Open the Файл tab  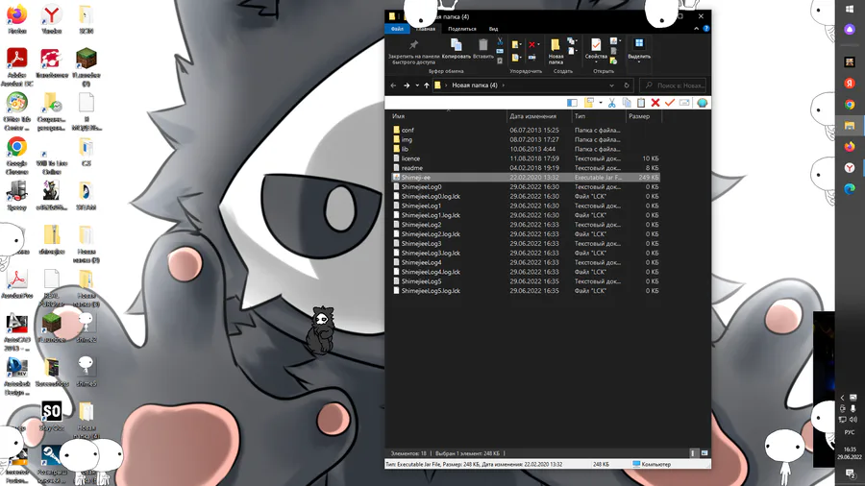(x=397, y=29)
